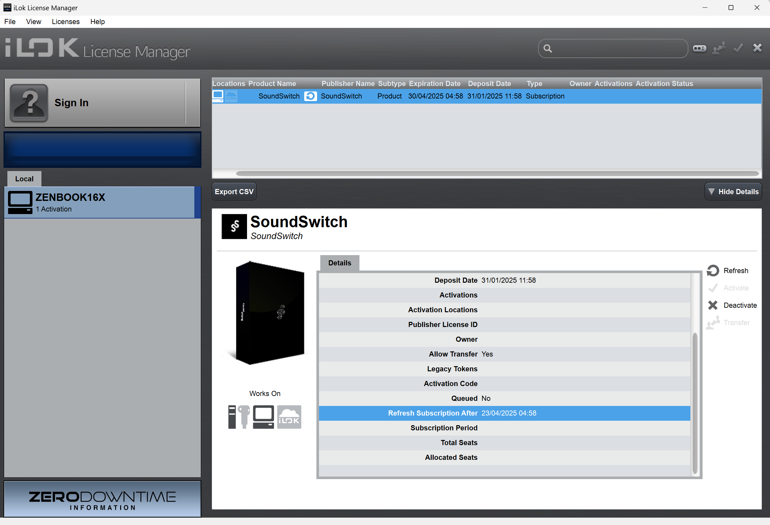Click the iLok Cloud icon in SoundSwitch row

tap(231, 96)
